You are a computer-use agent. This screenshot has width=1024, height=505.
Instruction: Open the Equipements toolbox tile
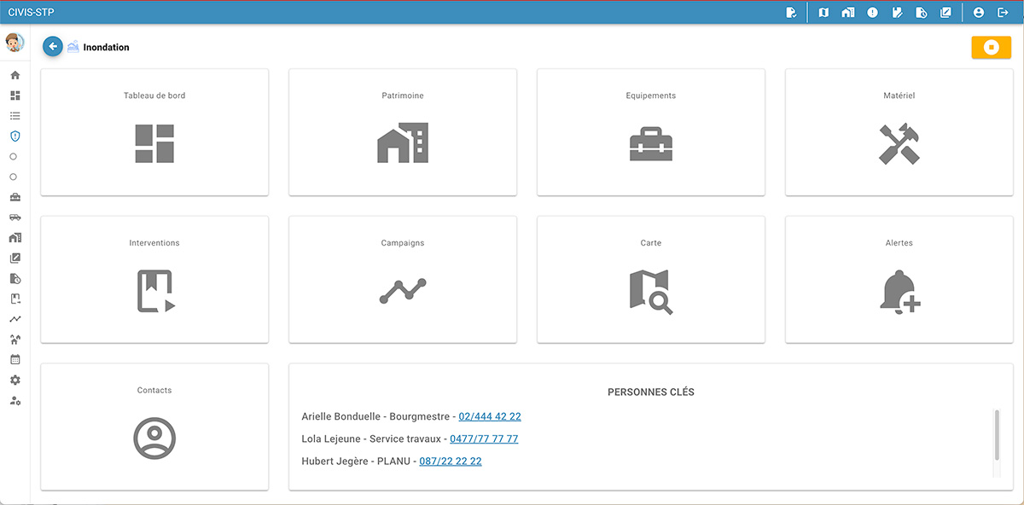pos(650,132)
